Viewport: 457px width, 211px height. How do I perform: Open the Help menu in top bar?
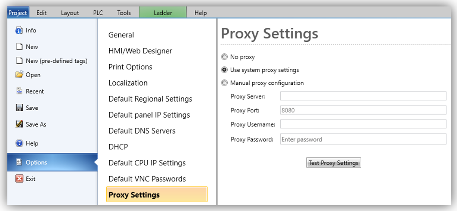click(x=200, y=13)
